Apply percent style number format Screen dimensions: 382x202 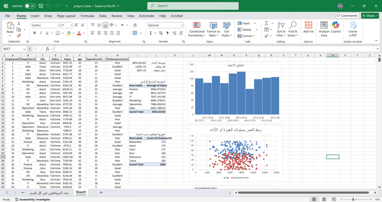tap(161, 33)
